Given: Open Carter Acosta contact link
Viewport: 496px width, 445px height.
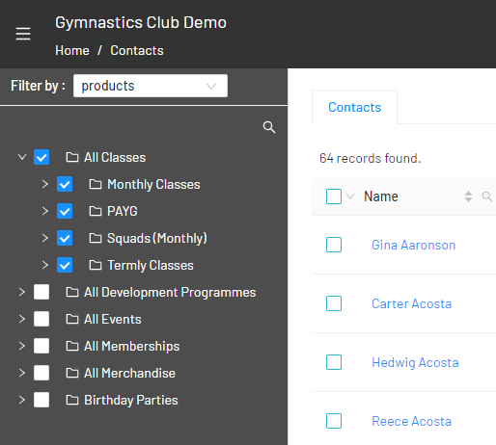Looking at the screenshot, I should 411,303.
